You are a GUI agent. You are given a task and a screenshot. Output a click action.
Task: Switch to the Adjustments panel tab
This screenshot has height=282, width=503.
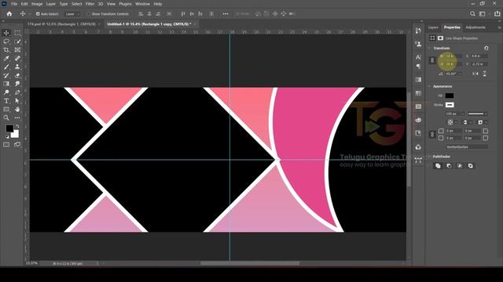pos(475,27)
